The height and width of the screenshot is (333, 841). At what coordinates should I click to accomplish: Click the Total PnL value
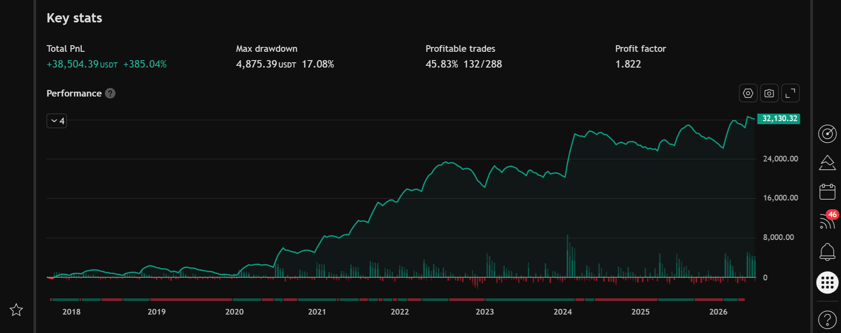coord(106,64)
